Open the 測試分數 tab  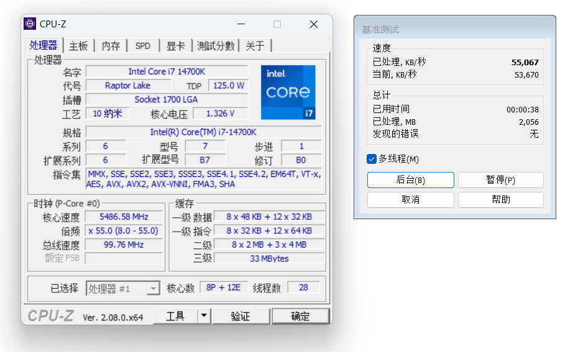pos(216,46)
